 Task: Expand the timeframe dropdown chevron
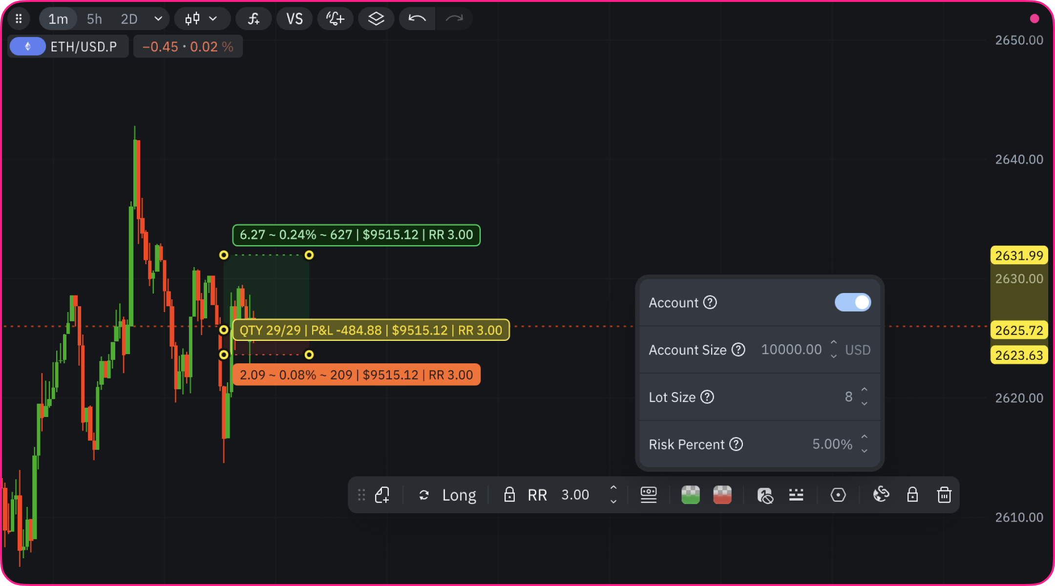click(x=158, y=19)
